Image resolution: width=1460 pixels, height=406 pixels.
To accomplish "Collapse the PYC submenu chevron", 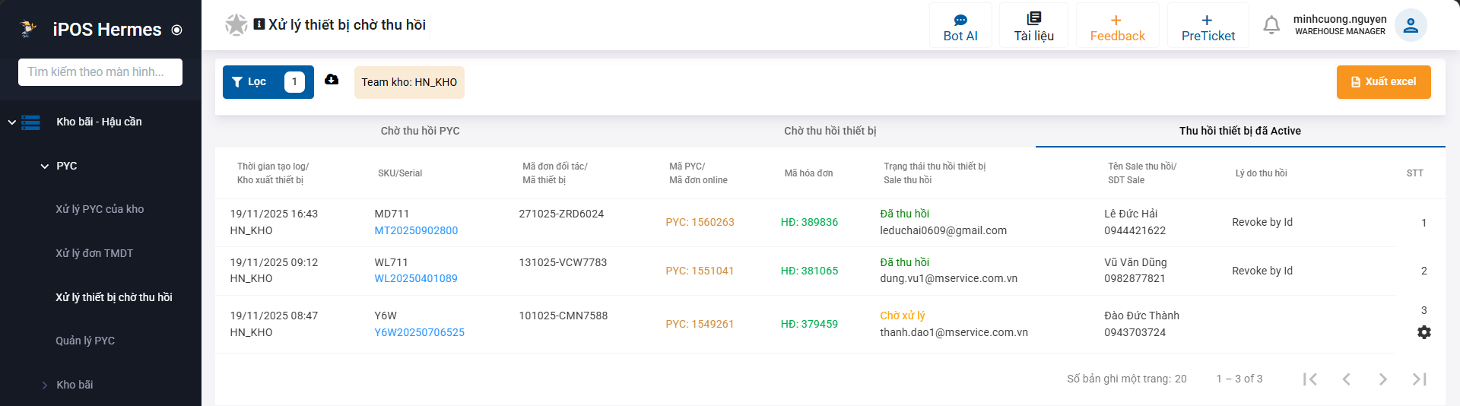I will point(45,166).
